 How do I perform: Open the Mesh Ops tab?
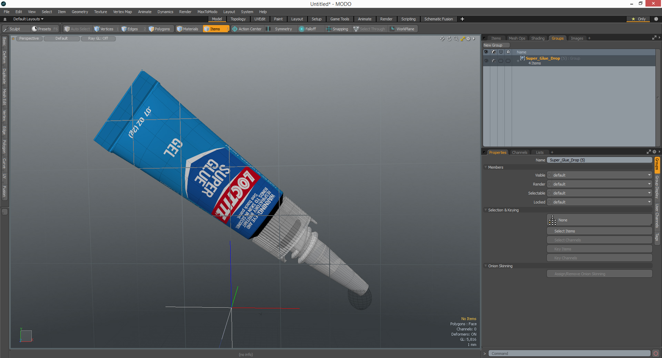(517, 38)
